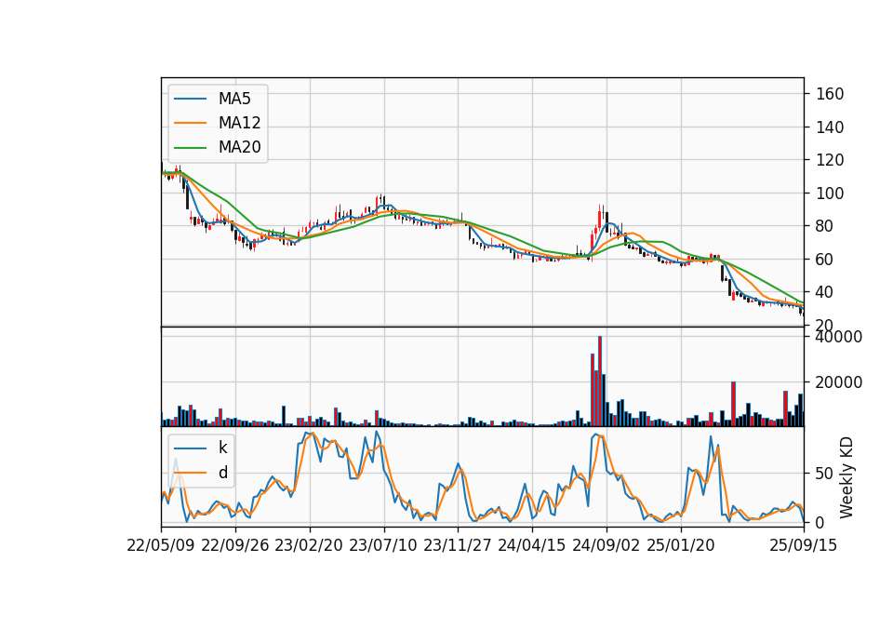Image resolution: width=893 pixels, height=642 pixels.
Task: Click the tallest volume bar near 24/09/02
Action: [600, 381]
